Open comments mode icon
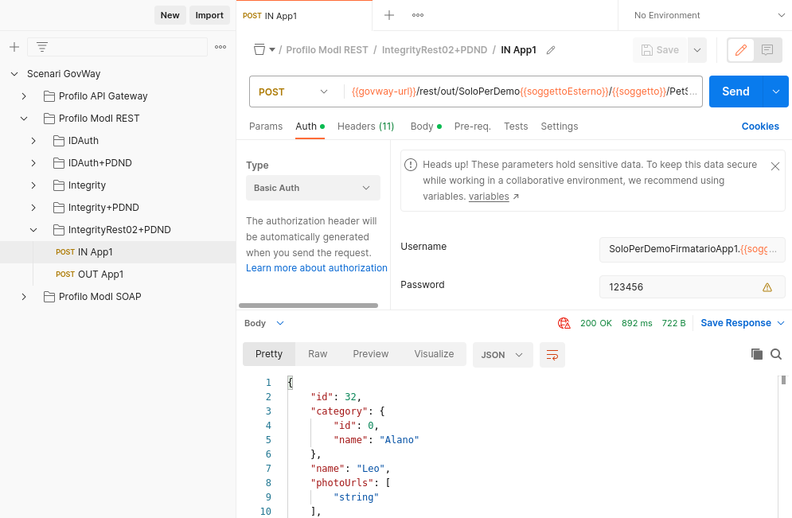Screen dimensions: 792x518 tap(767, 50)
